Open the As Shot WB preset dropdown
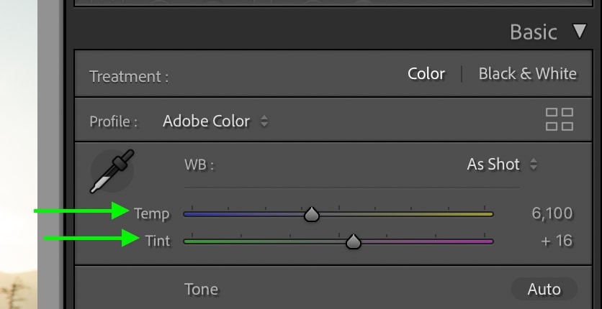This screenshot has width=602, height=309. coord(502,165)
